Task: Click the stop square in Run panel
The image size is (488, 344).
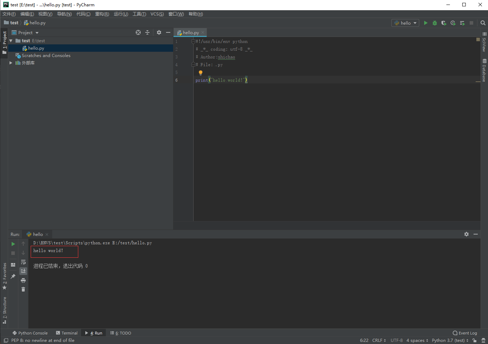Action: point(13,253)
